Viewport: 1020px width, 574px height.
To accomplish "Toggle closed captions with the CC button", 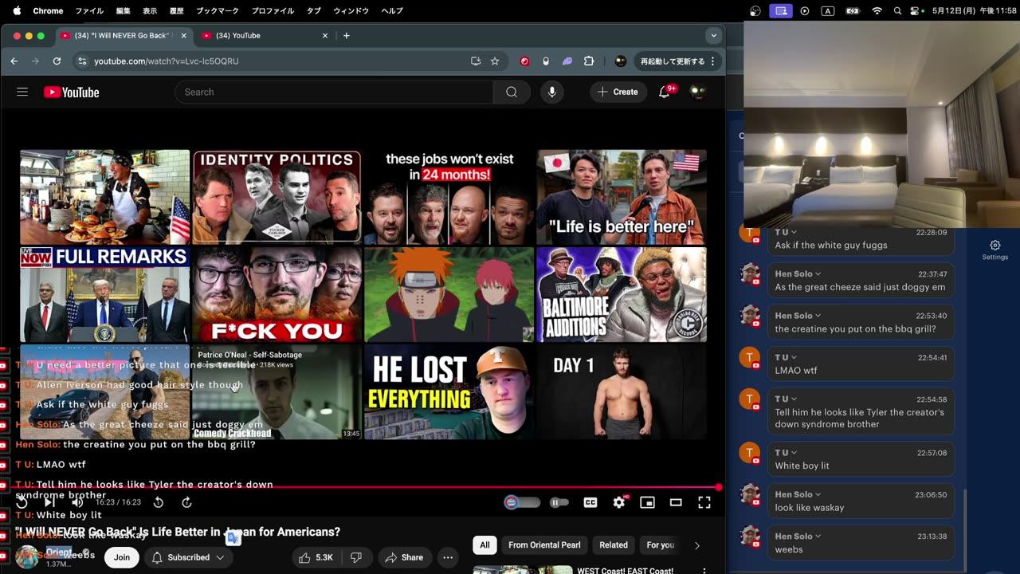I will pos(590,502).
